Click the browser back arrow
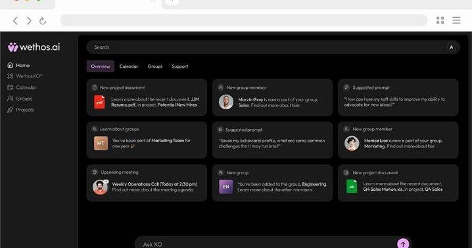Screen dimensions: 472x248 (15, 20)
